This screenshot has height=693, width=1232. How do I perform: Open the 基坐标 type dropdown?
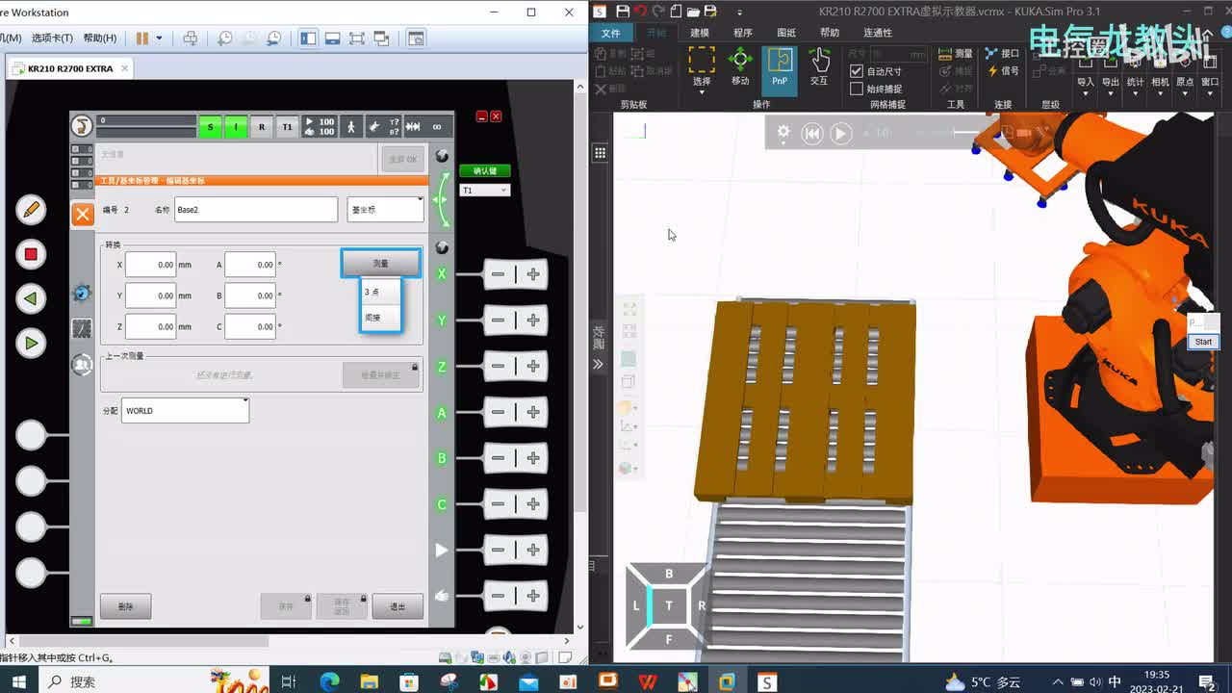click(385, 210)
